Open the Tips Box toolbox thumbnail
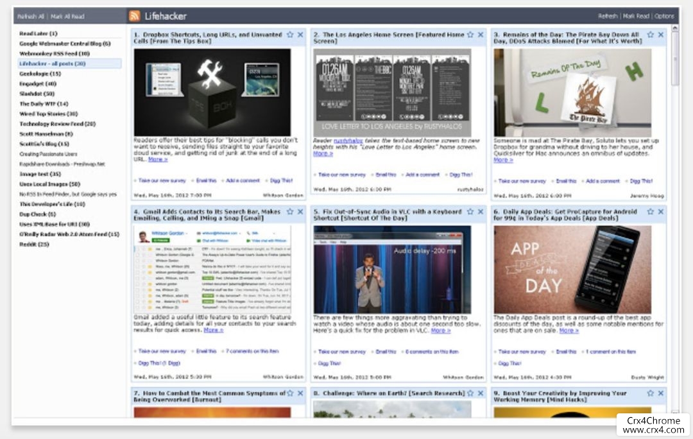This screenshot has width=693, height=439. click(x=212, y=92)
